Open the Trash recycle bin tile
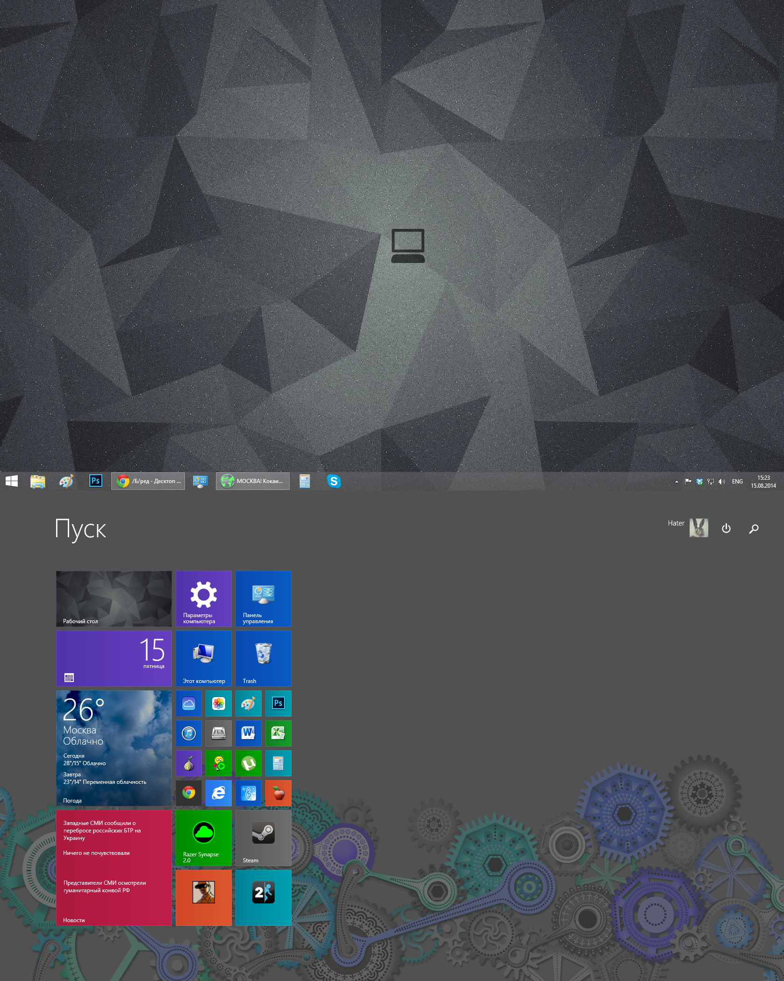Screen dimensions: 784x981 tap(264, 659)
